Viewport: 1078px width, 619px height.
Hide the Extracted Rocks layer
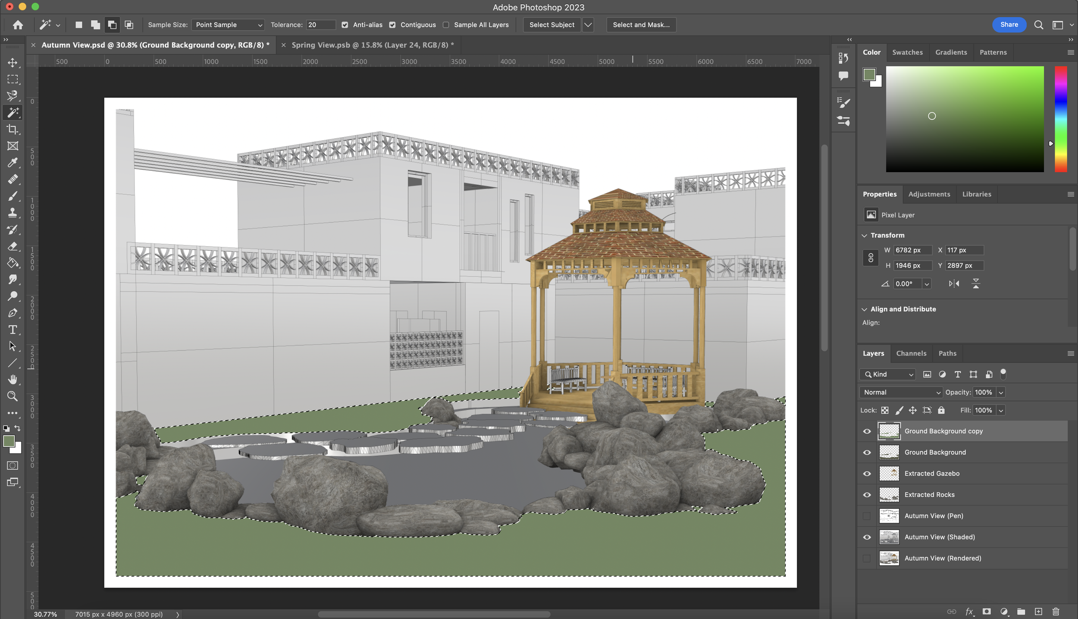[x=867, y=495]
